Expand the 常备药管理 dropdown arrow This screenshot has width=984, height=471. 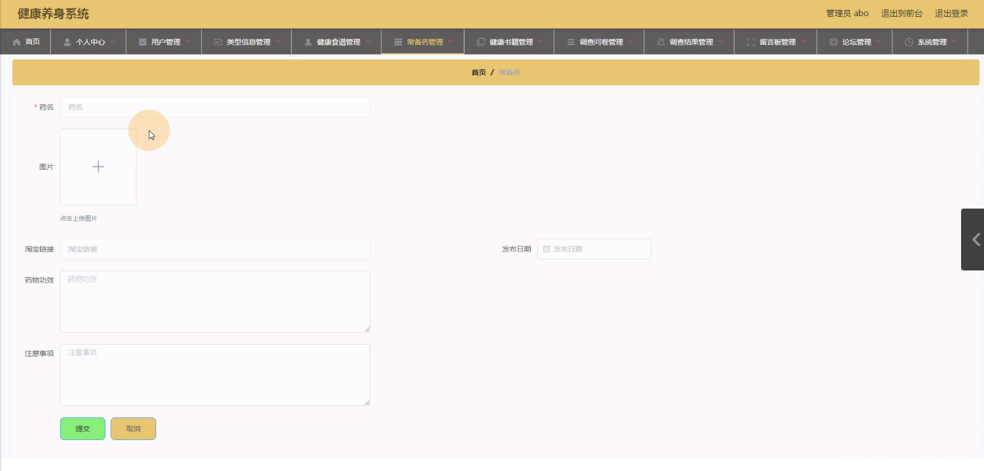click(451, 41)
